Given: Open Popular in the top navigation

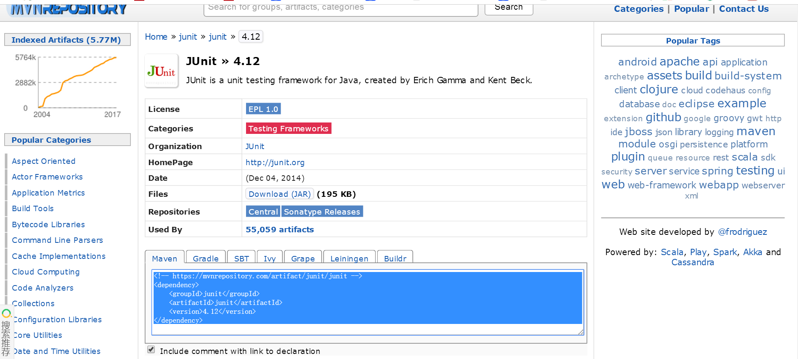Looking at the screenshot, I should pyautogui.click(x=691, y=9).
